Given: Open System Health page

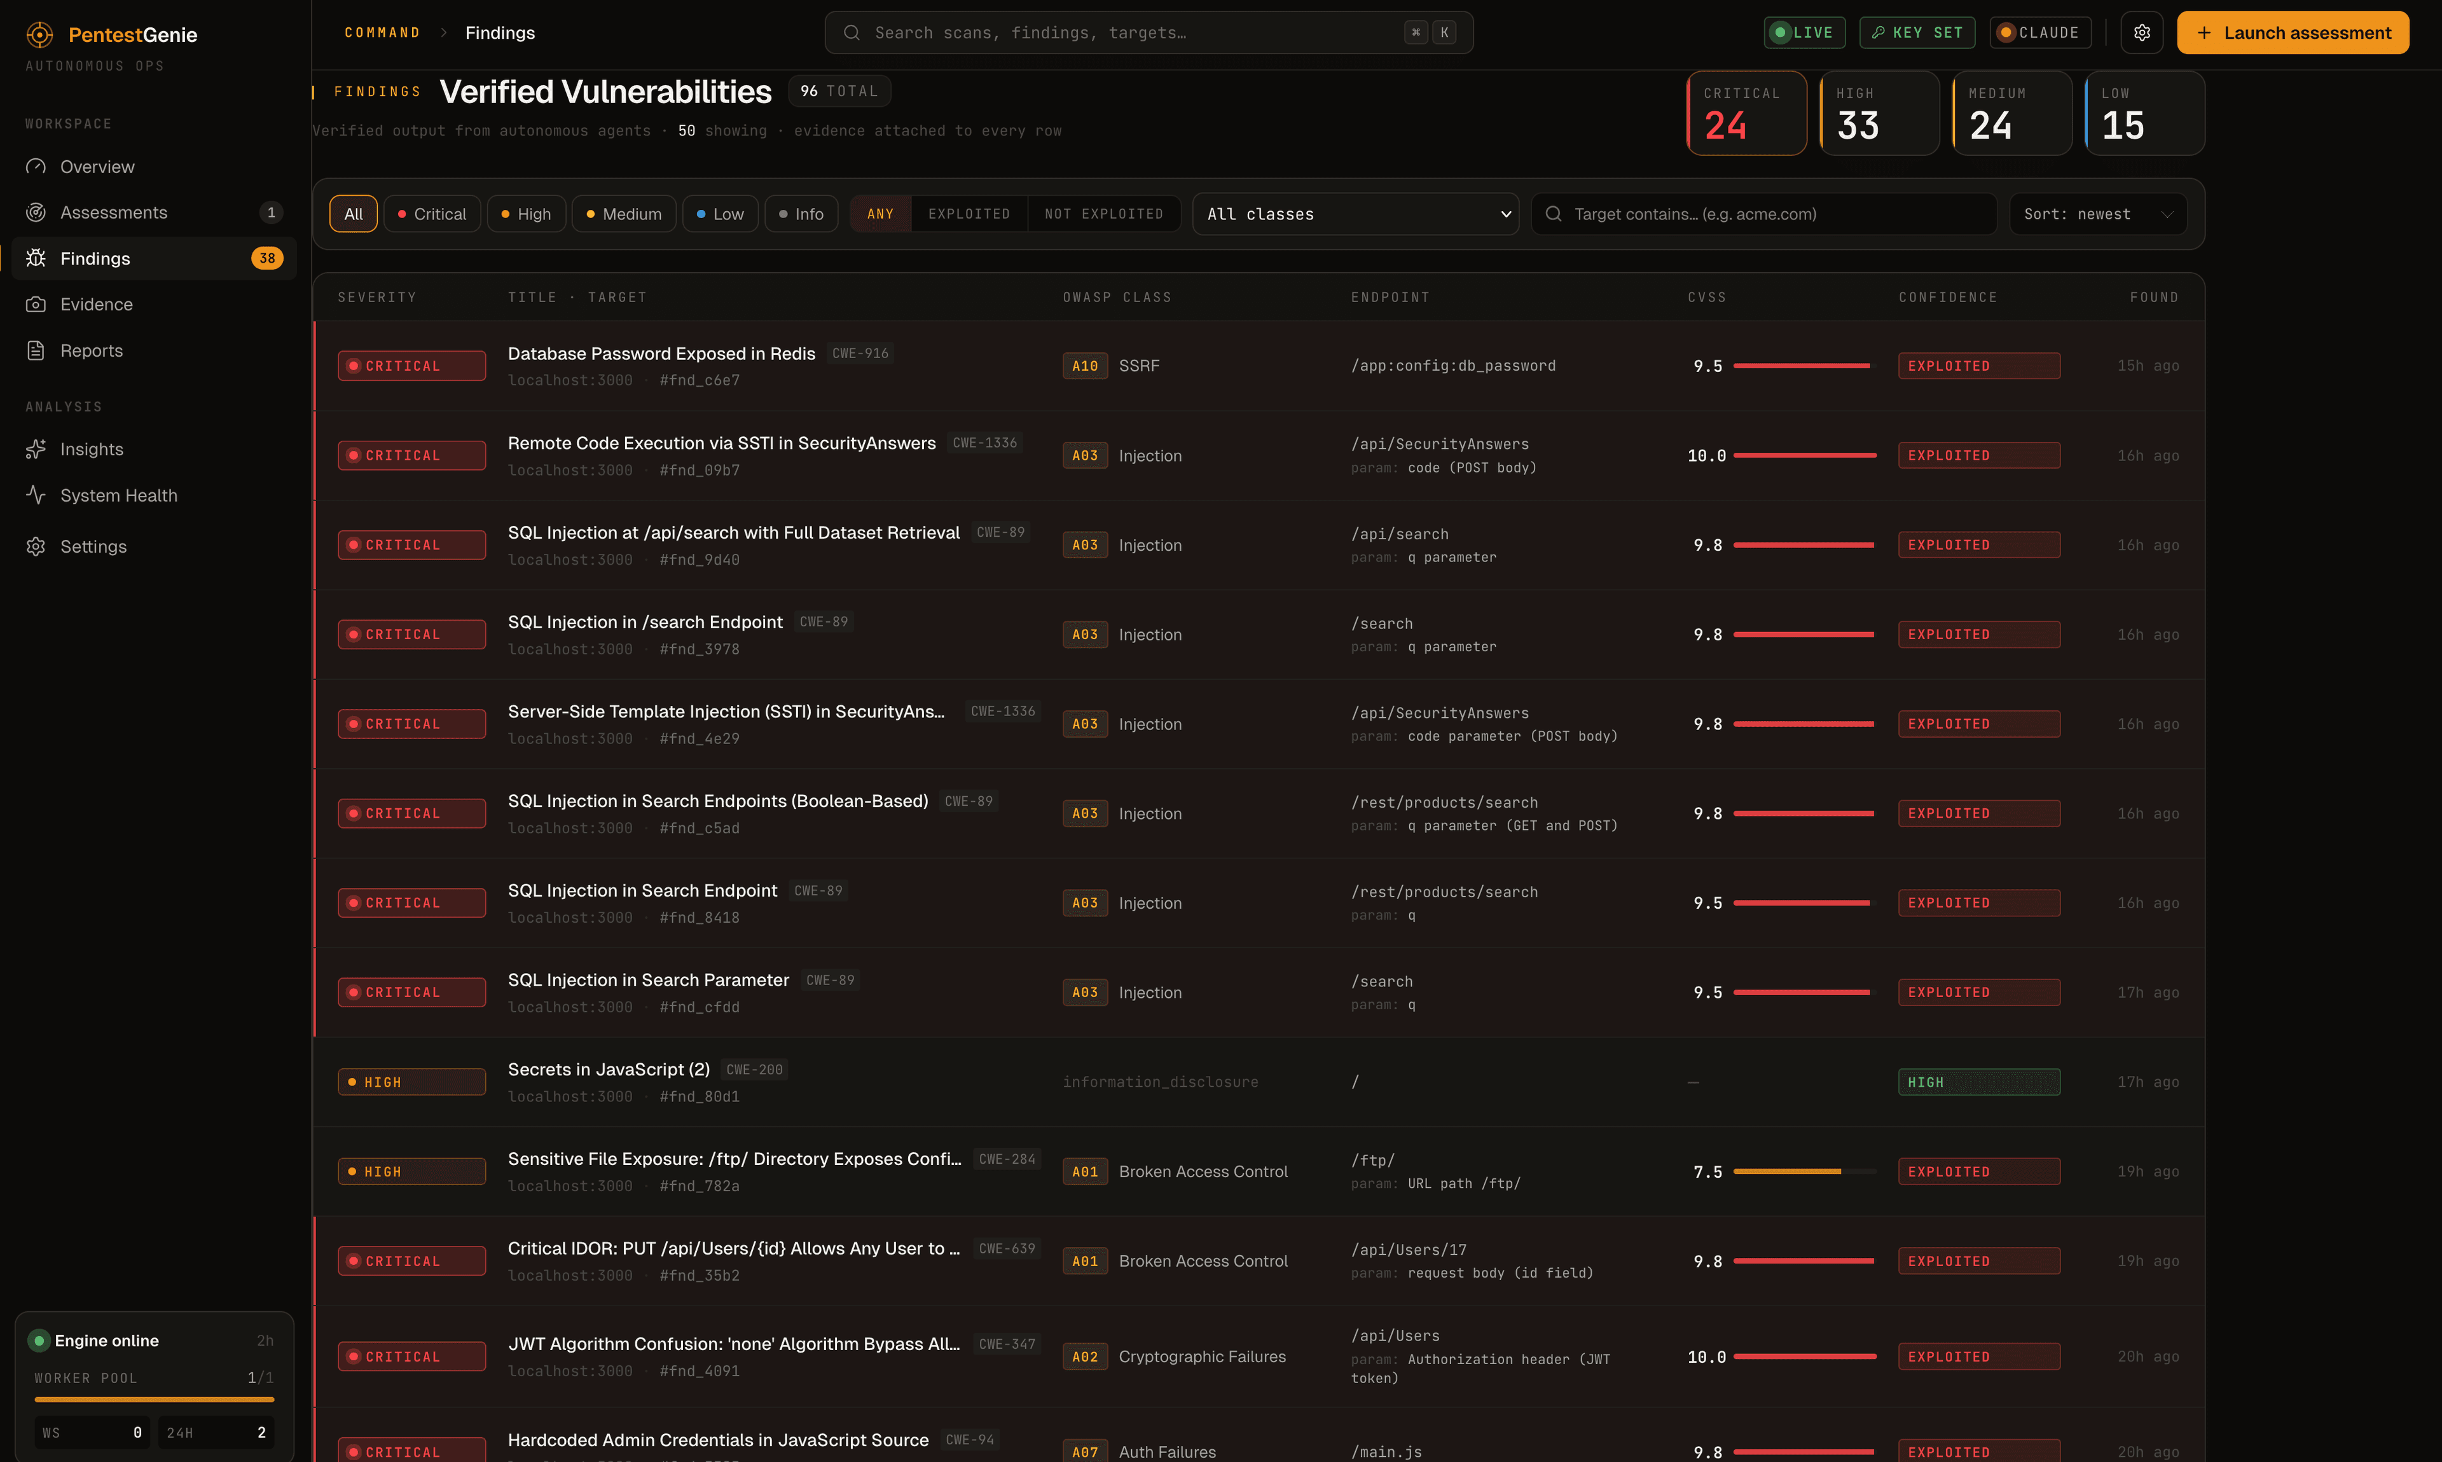Looking at the screenshot, I should tap(154, 495).
